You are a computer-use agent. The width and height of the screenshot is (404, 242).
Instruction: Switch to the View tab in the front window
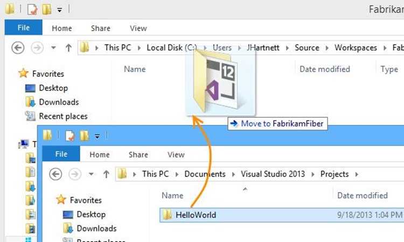(x=176, y=154)
